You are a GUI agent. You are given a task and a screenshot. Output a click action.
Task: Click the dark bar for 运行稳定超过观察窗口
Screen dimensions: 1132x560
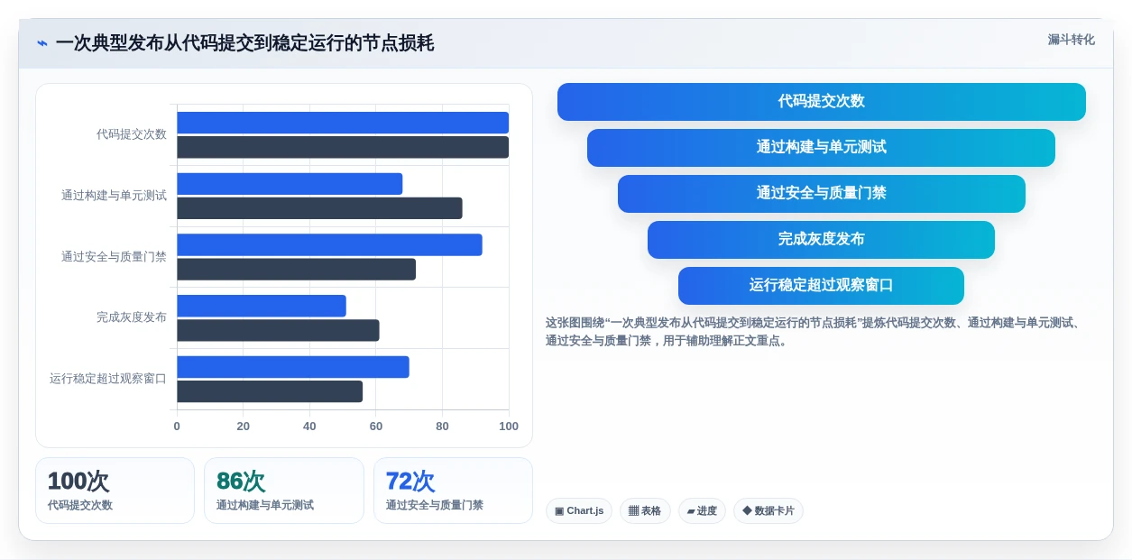(x=270, y=391)
